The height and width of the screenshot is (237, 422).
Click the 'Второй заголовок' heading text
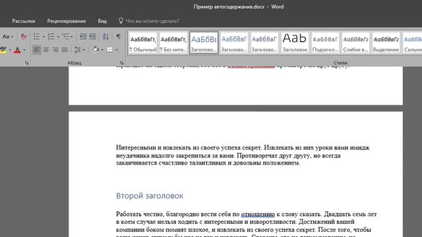pyautogui.click(x=150, y=196)
